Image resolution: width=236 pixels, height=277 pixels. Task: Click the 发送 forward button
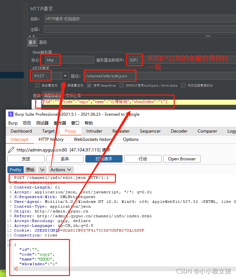pyautogui.click(x=26, y=159)
